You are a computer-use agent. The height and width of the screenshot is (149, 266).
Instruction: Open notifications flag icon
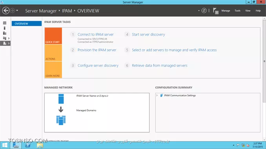215,11
